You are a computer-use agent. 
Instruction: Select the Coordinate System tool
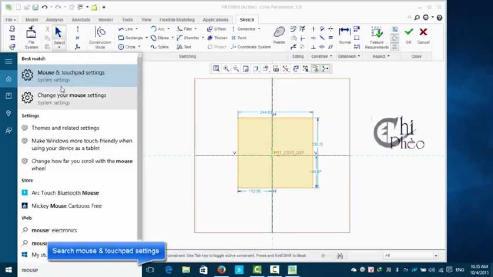(251, 47)
